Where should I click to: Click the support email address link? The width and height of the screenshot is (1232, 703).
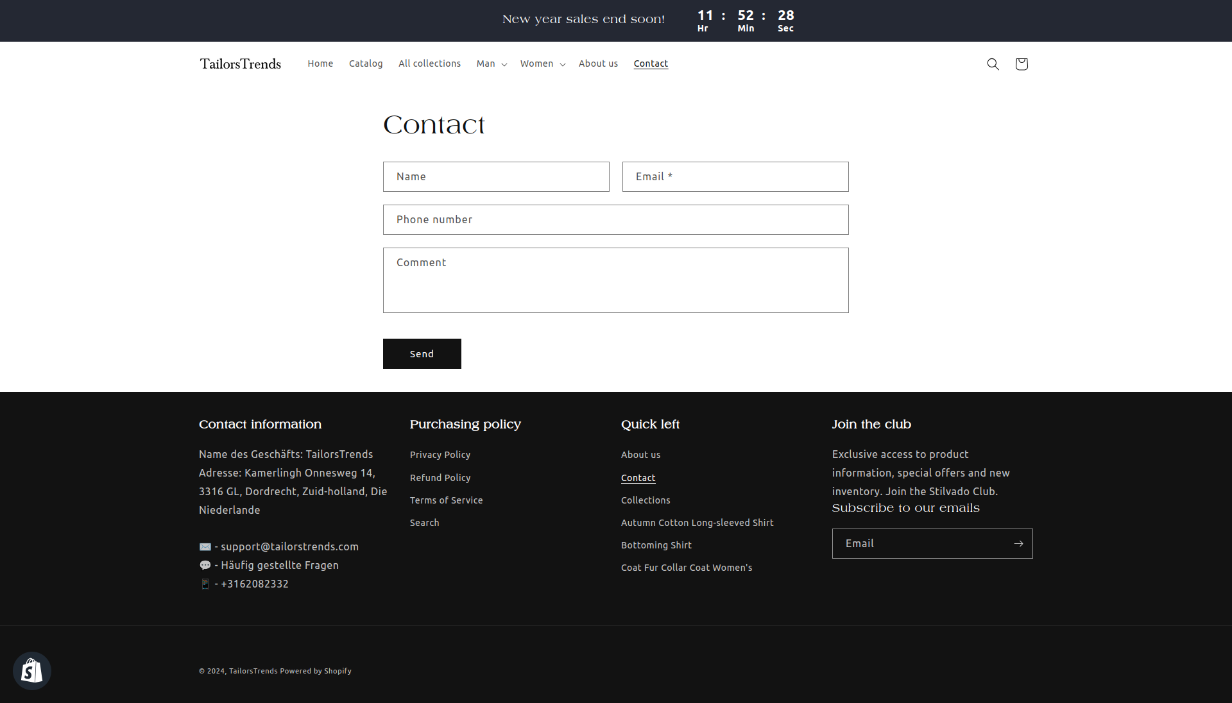click(289, 546)
